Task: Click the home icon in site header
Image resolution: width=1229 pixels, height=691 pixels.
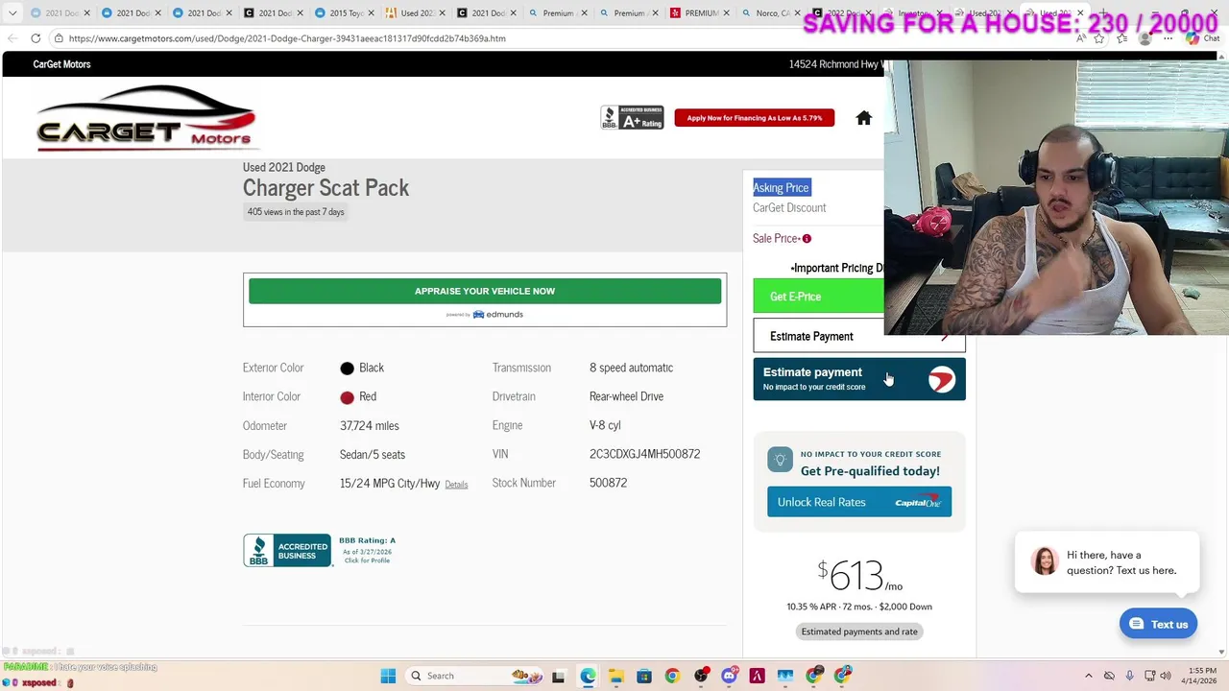Action: coord(863,118)
